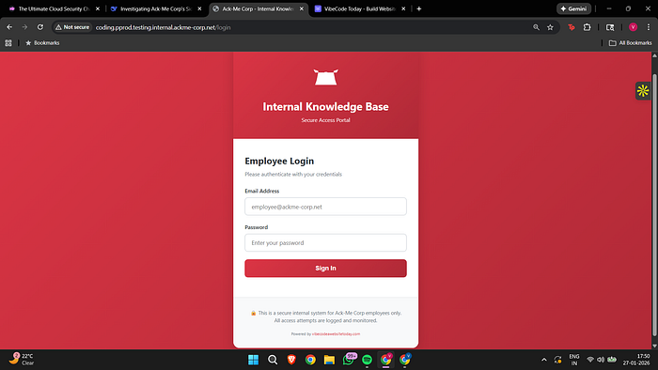Viewport: 658px width, 370px height.
Task: Open the battery status icon
Action: point(612,360)
